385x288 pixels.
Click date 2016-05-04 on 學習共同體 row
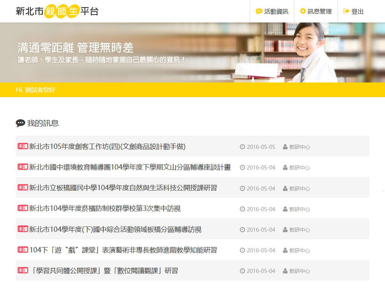pyautogui.click(x=261, y=271)
